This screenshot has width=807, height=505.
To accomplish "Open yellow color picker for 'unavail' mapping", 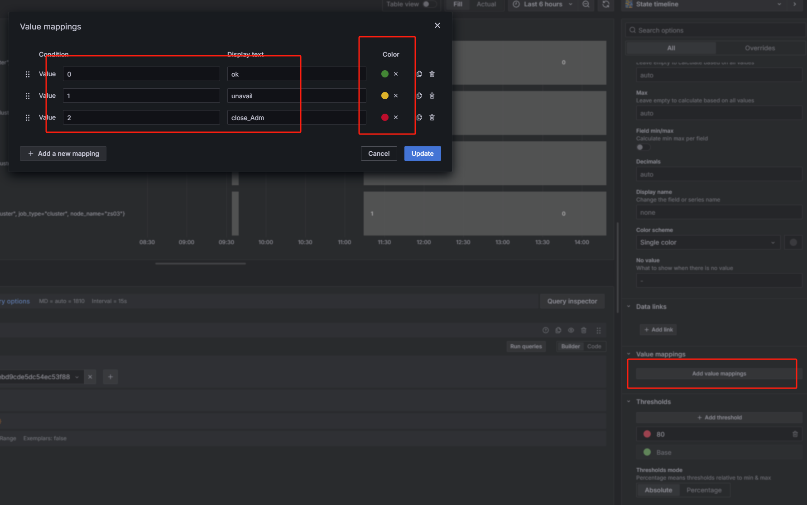I will [385, 96].
